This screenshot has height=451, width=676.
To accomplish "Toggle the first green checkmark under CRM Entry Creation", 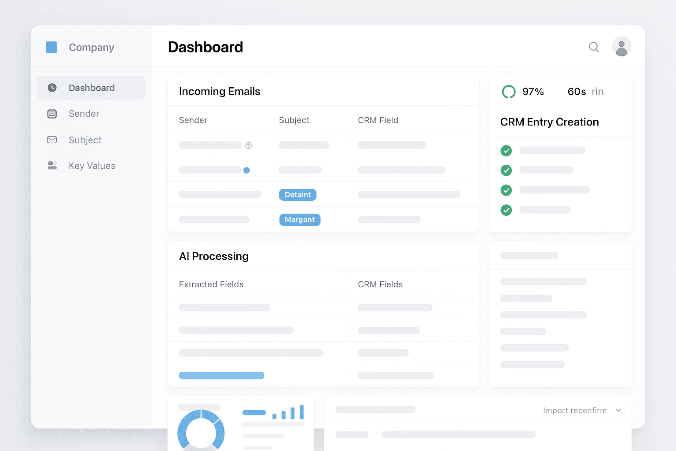I will [506, 151].
